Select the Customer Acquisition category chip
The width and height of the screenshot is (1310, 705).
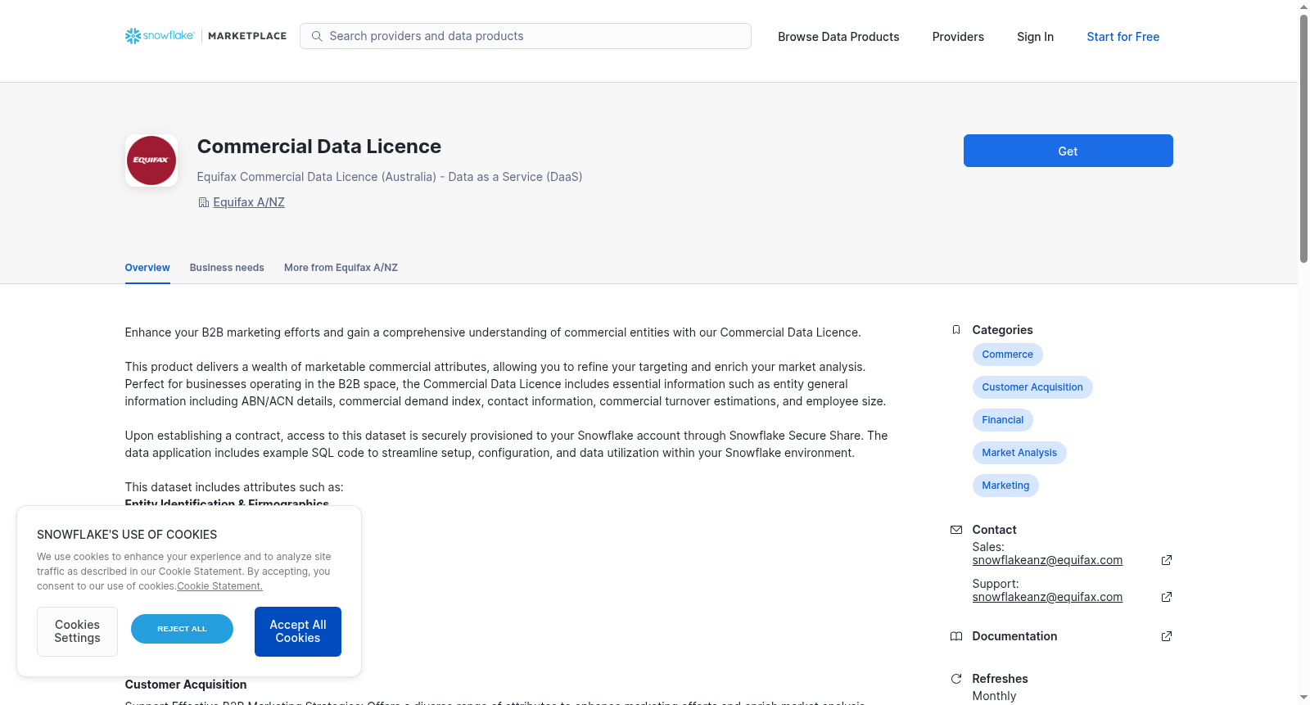click(1032, 387)
